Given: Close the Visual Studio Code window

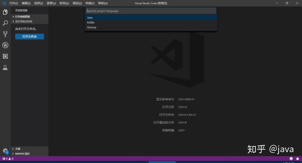Looking at the screenshot, I should coord(297,3).
